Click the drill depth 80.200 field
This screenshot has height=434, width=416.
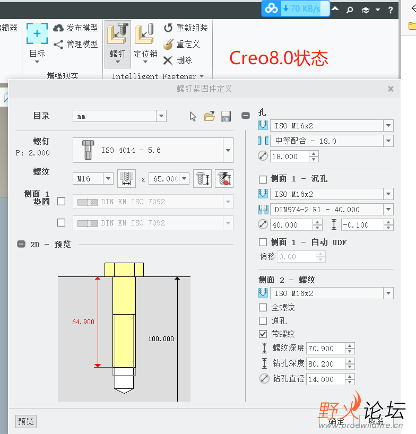[326, 363]
